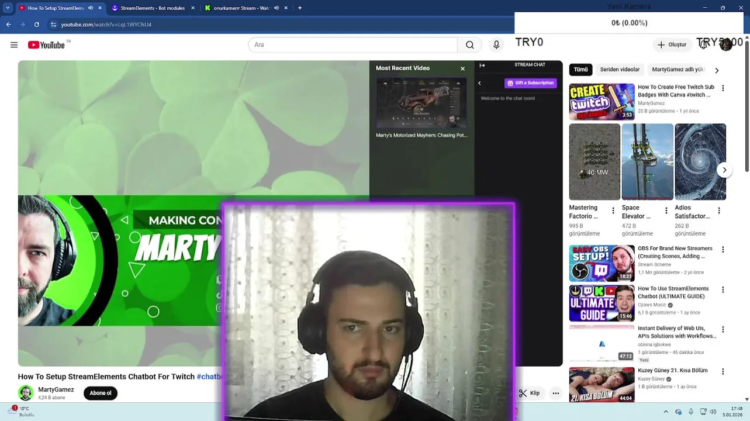Show hidden system tray icons chevron
This screenshot has width=750, height=421.
coord(666,412)
